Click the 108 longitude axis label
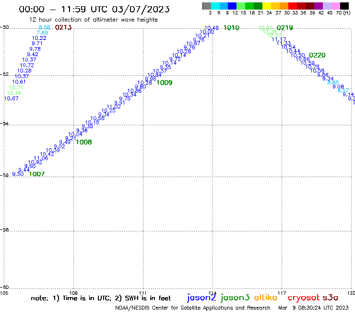Image resolution: width=355 pixels, height=312 pixels. click(73, 293)
